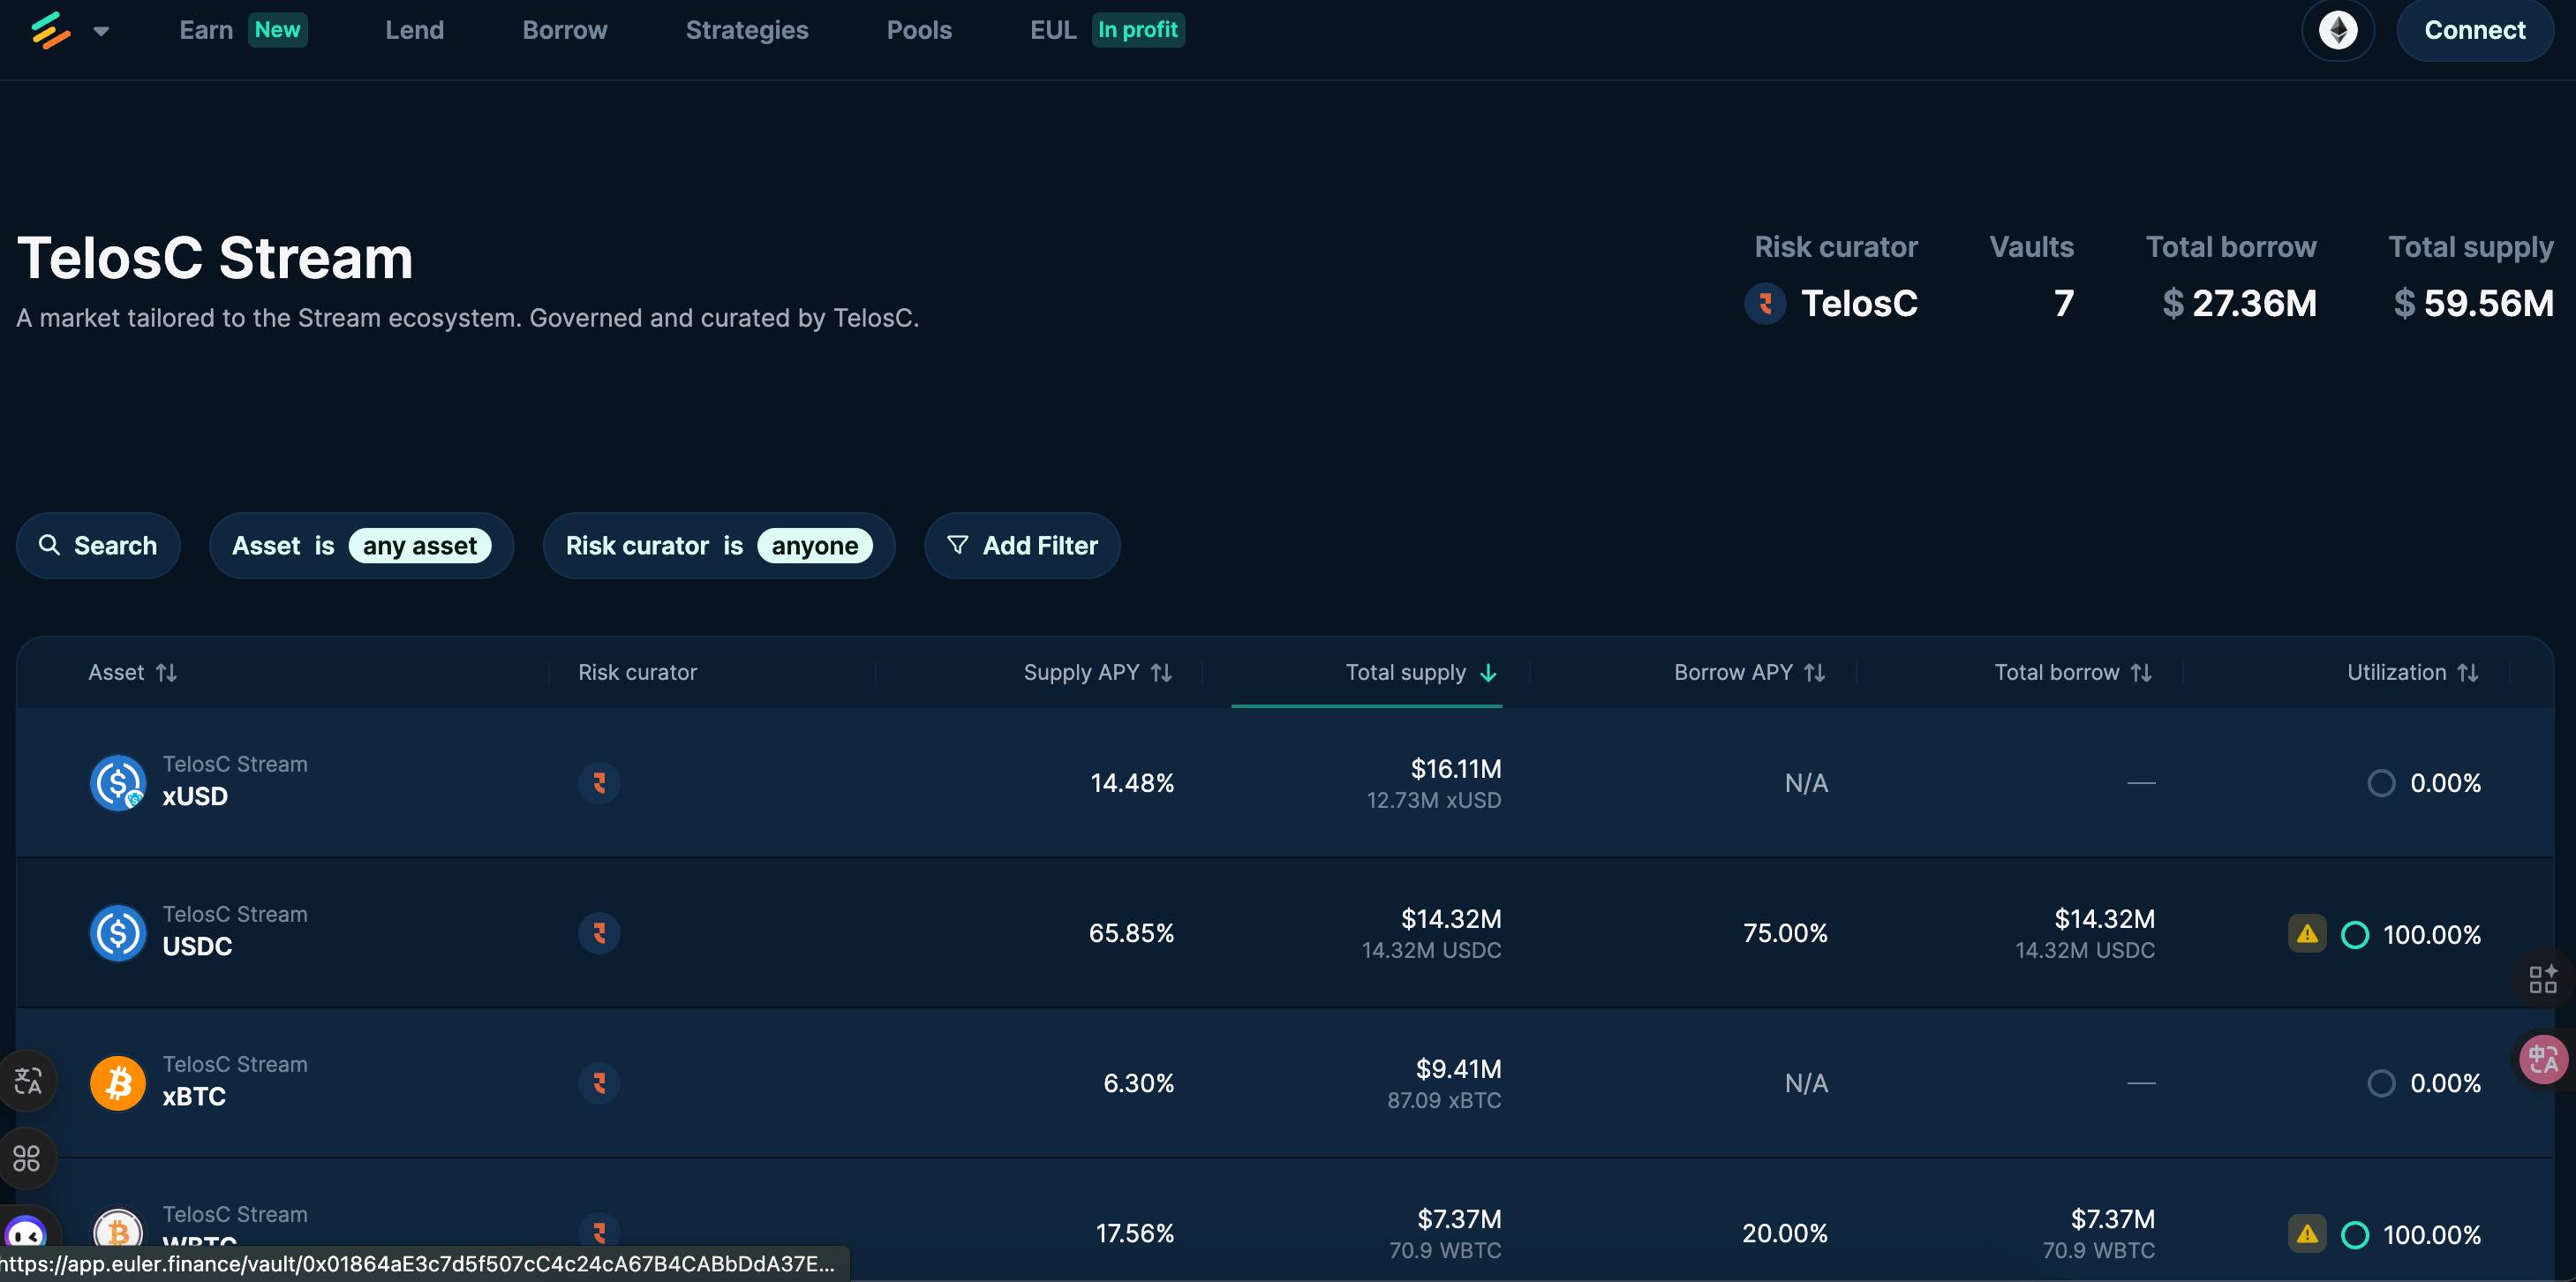
Task: Click the Euler logo in the top left
Action: coord(51,30)
